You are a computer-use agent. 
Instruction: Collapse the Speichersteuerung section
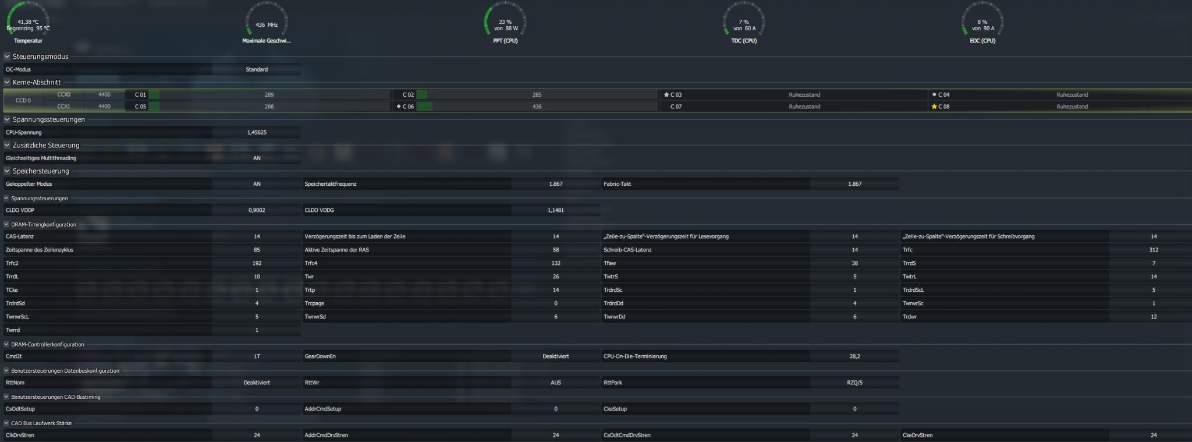(7, 171)
